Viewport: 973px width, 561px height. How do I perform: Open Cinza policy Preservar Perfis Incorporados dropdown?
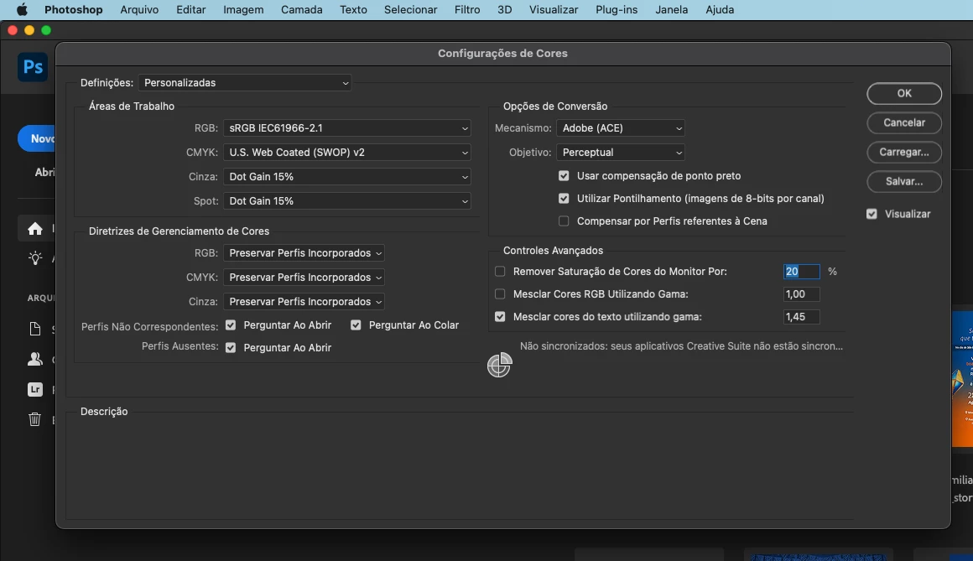point(304,302)
